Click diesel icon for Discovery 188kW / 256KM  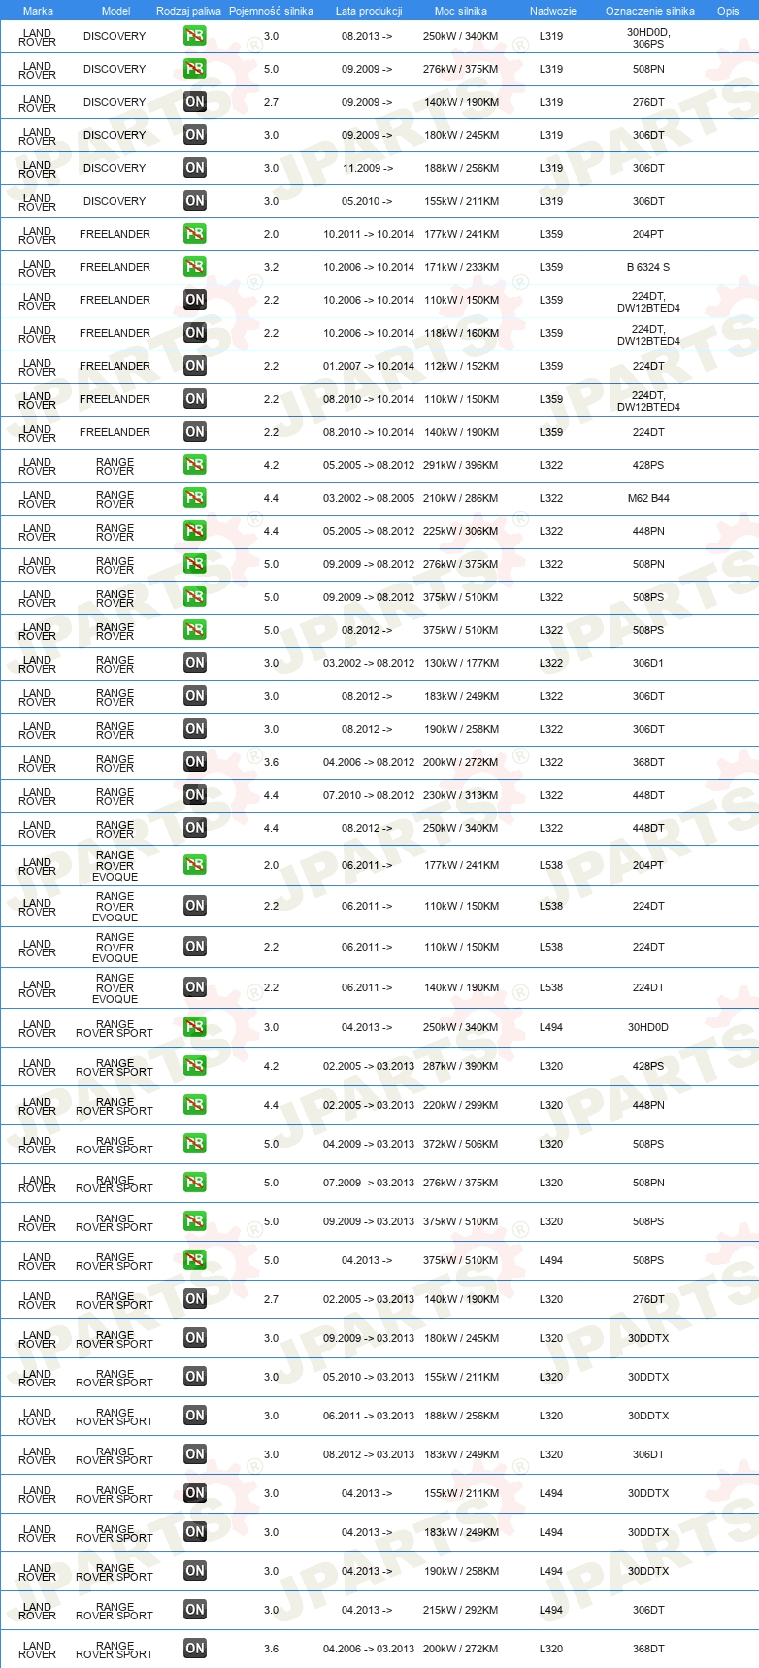(x=195, y=168)
